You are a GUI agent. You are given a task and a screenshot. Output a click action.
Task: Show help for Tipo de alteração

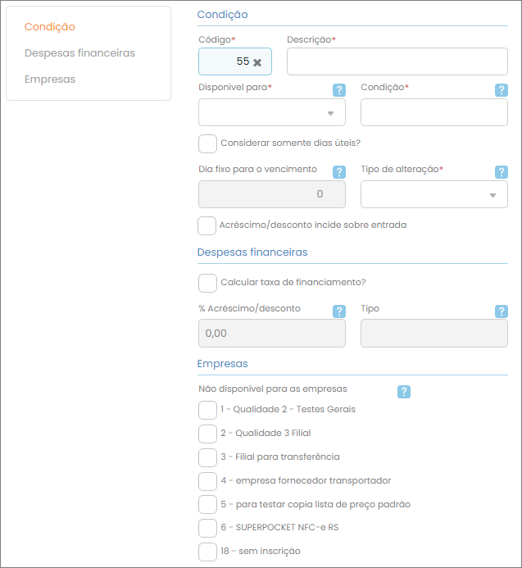(502, 172)
